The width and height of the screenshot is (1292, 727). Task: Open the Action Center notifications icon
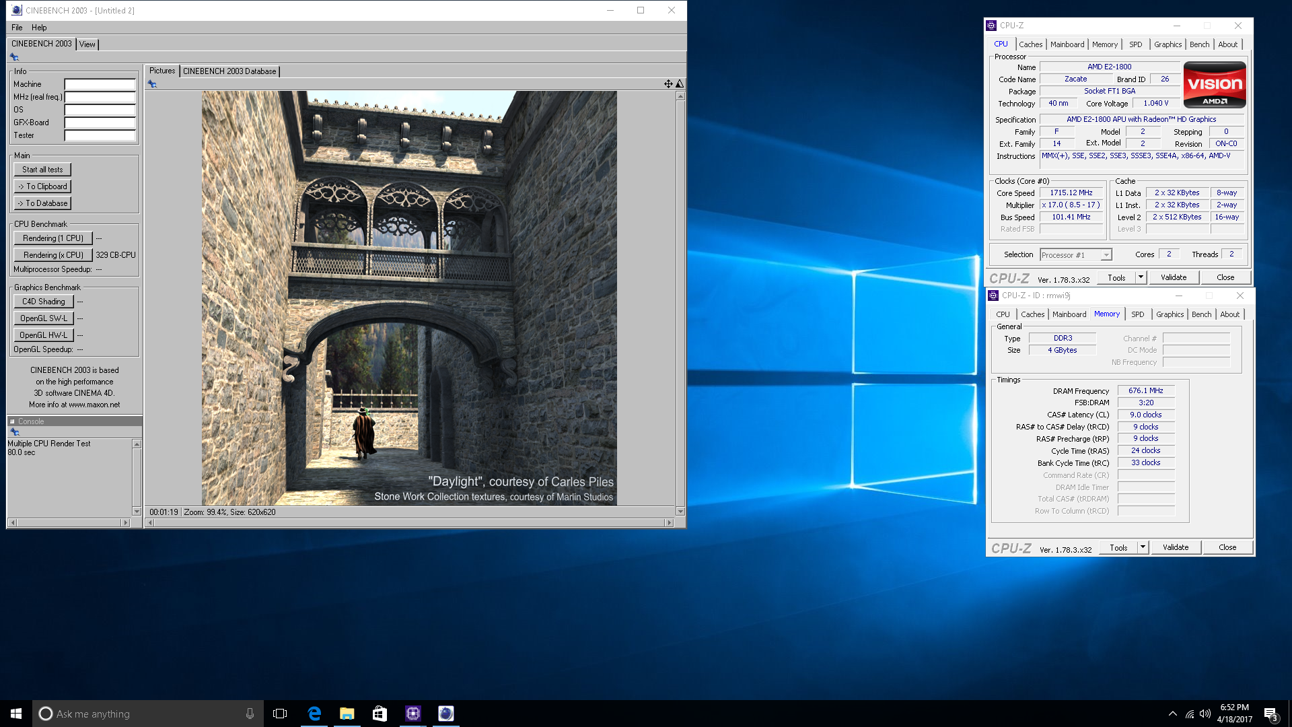click(x=1270, y=714)
